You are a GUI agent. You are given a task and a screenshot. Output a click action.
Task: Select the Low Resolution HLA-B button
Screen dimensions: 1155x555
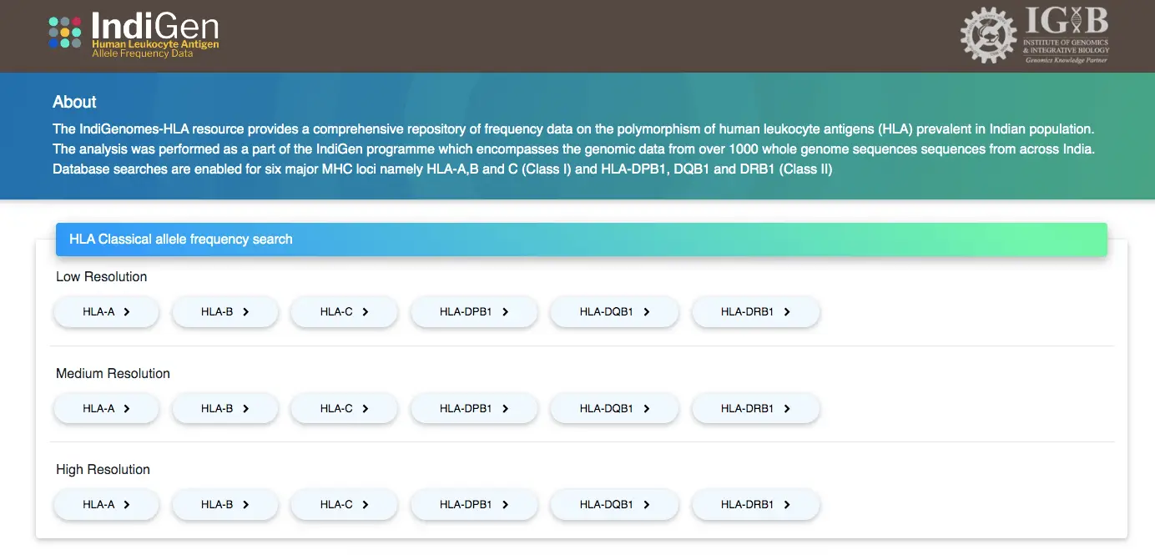pos(224,312)
